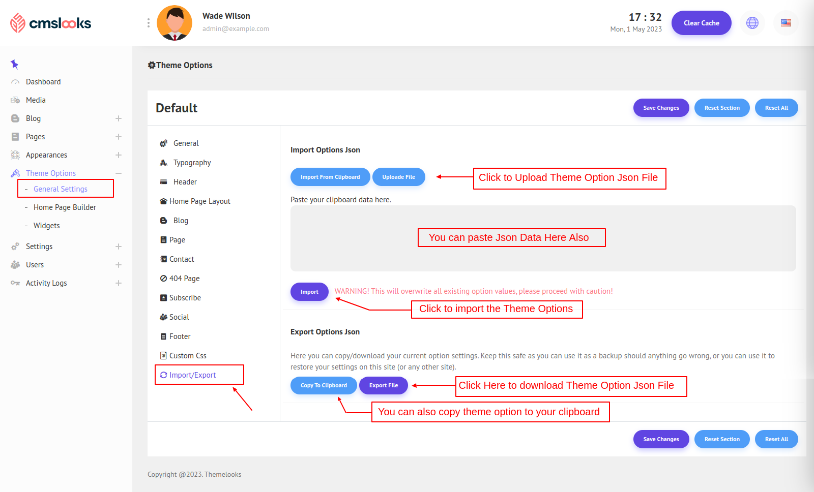Expand the Settings sidebar section
The height and width of the screenshot is (492, 814).
click(x=119, y=247)
